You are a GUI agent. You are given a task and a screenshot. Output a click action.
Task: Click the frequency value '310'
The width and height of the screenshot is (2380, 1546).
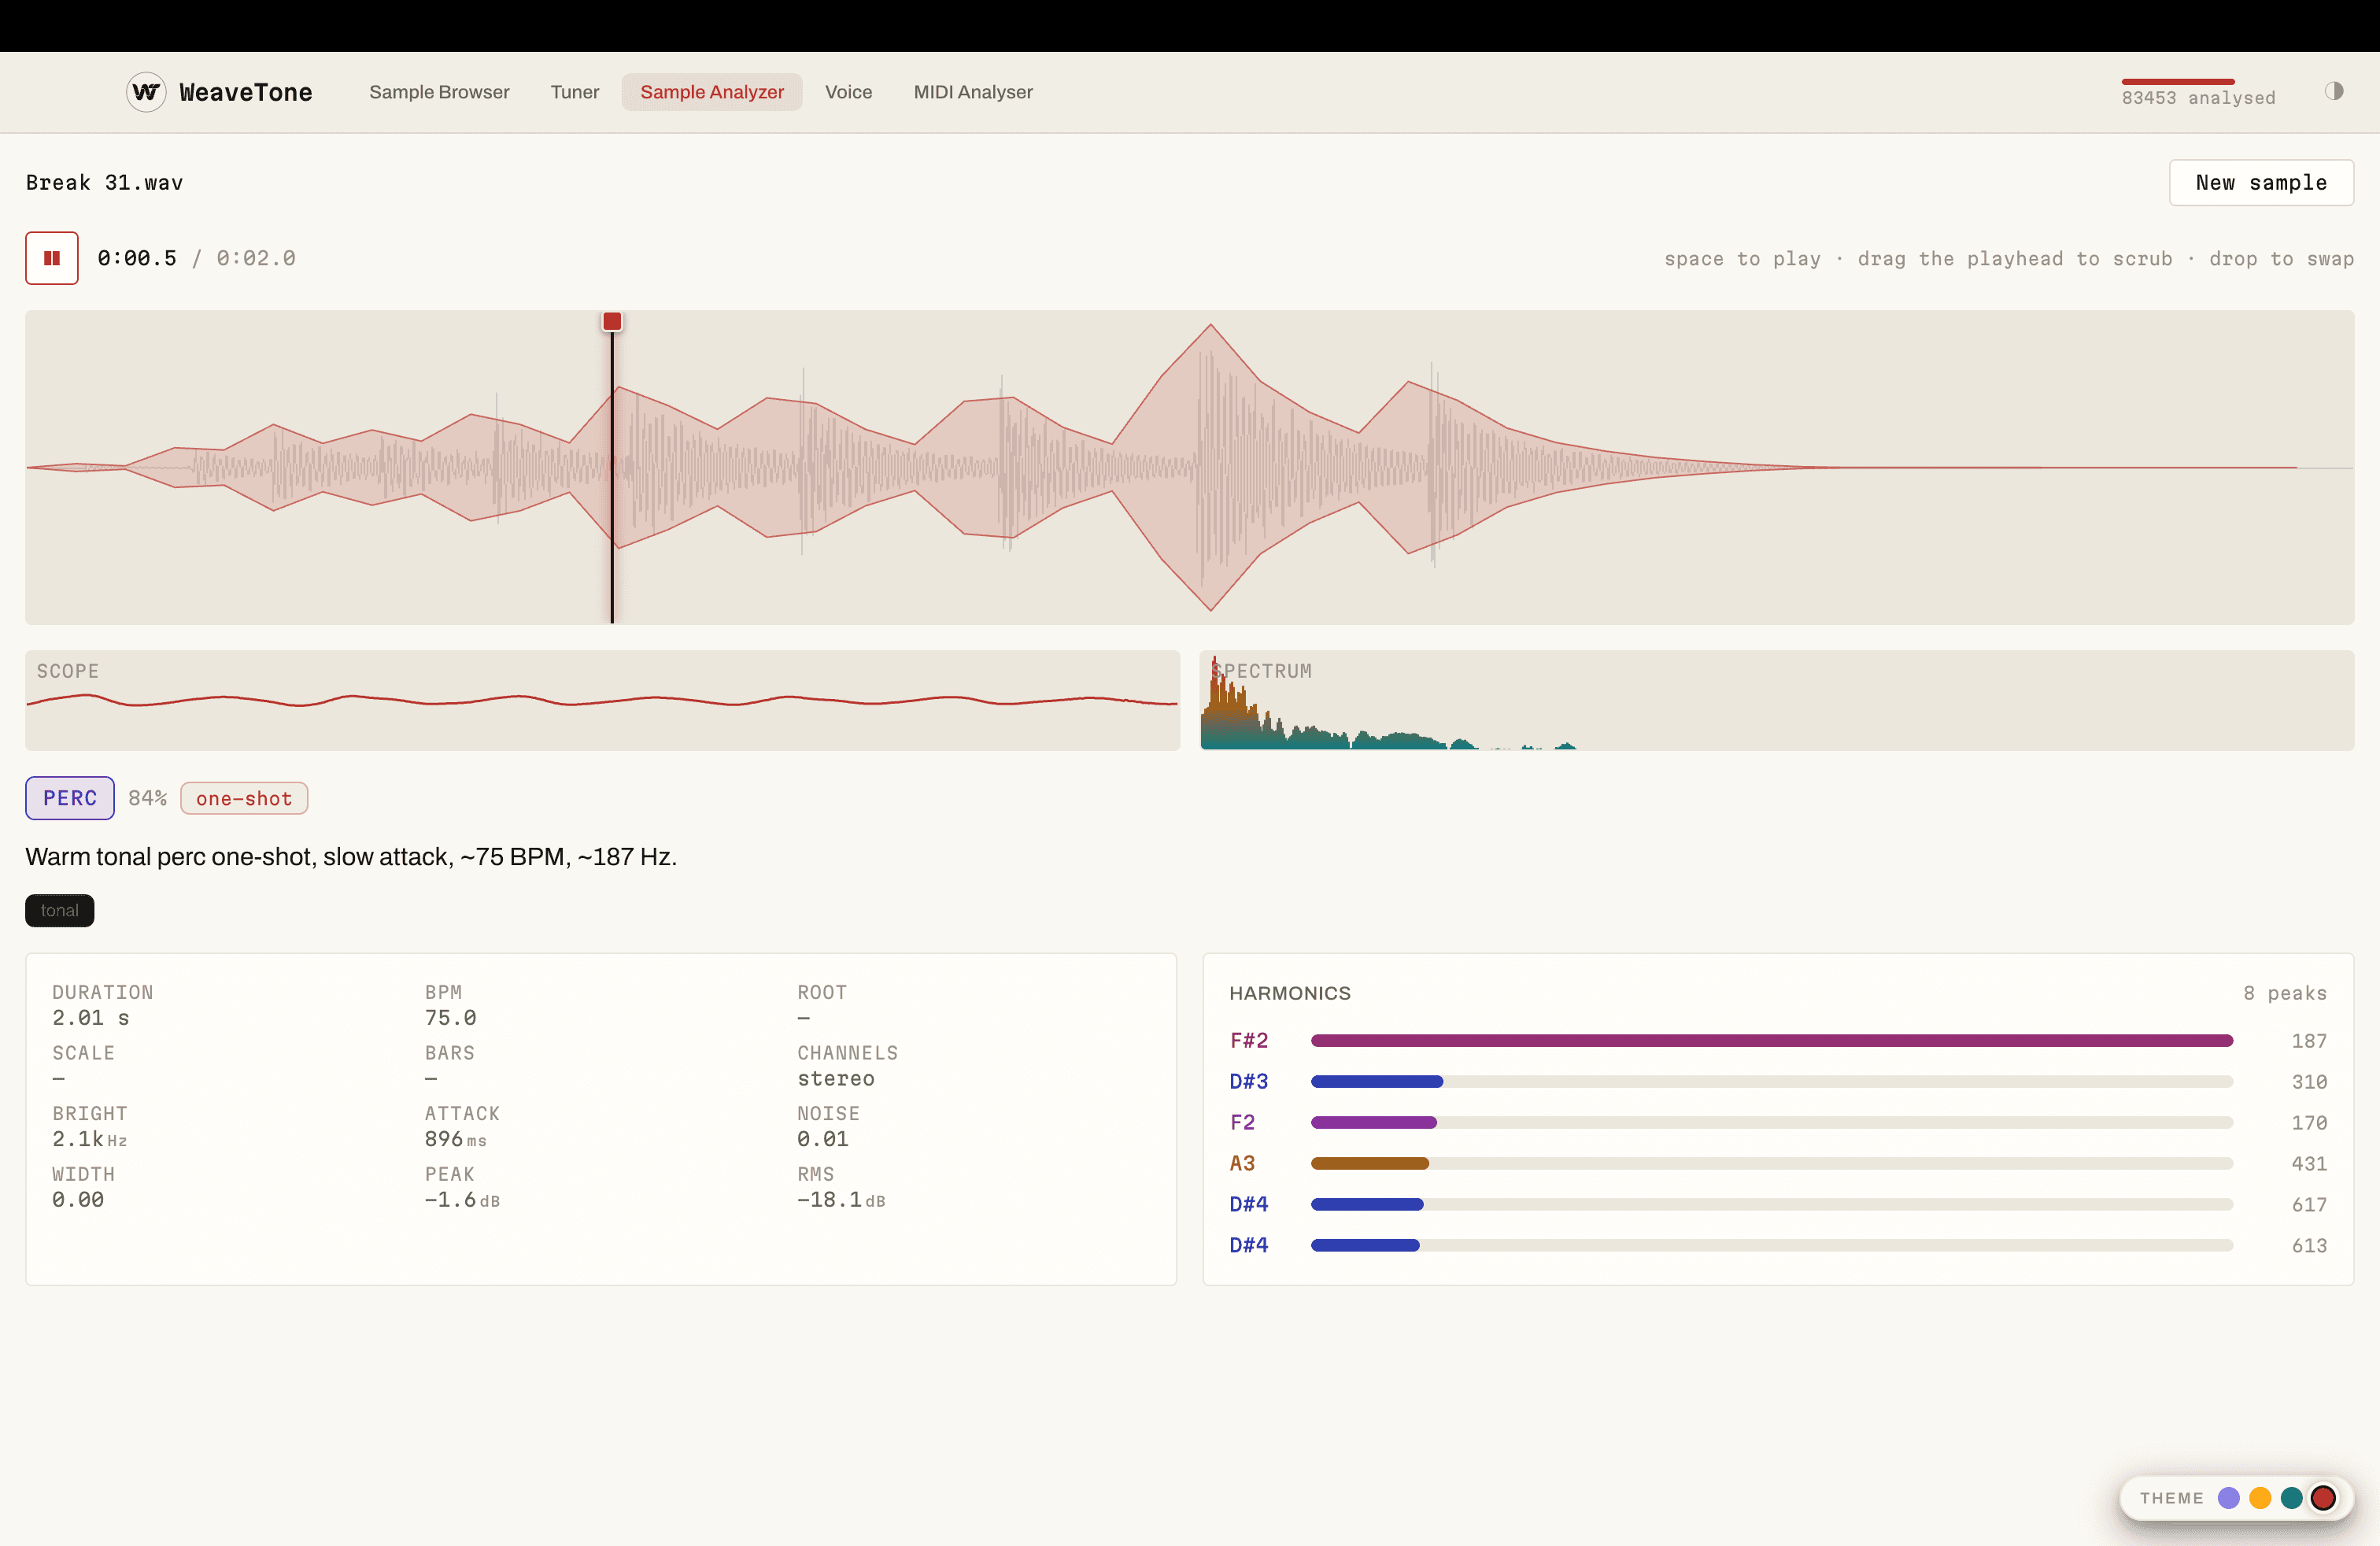[2309, 1082]
